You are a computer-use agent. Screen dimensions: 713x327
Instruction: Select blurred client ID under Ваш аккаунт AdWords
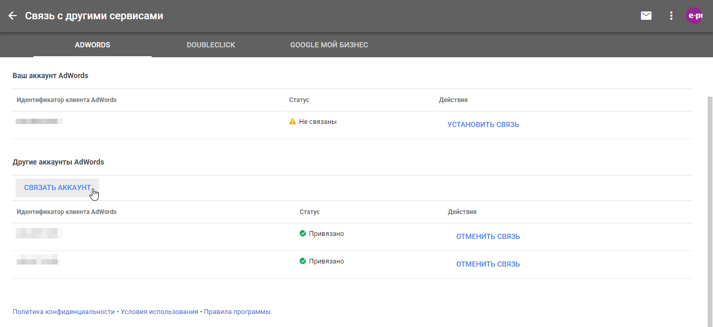39,122
